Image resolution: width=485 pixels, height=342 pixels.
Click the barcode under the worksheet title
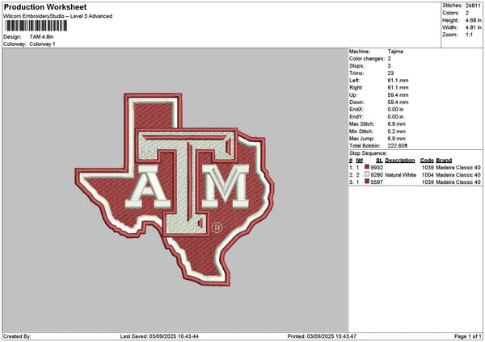[x=36, y=26]
